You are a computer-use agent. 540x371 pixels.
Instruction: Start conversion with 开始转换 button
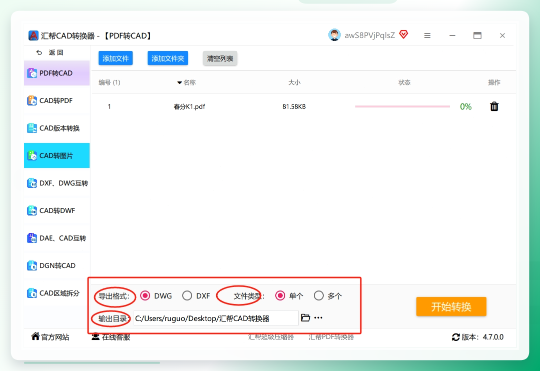pyautogui.click(x=451, y=306)
